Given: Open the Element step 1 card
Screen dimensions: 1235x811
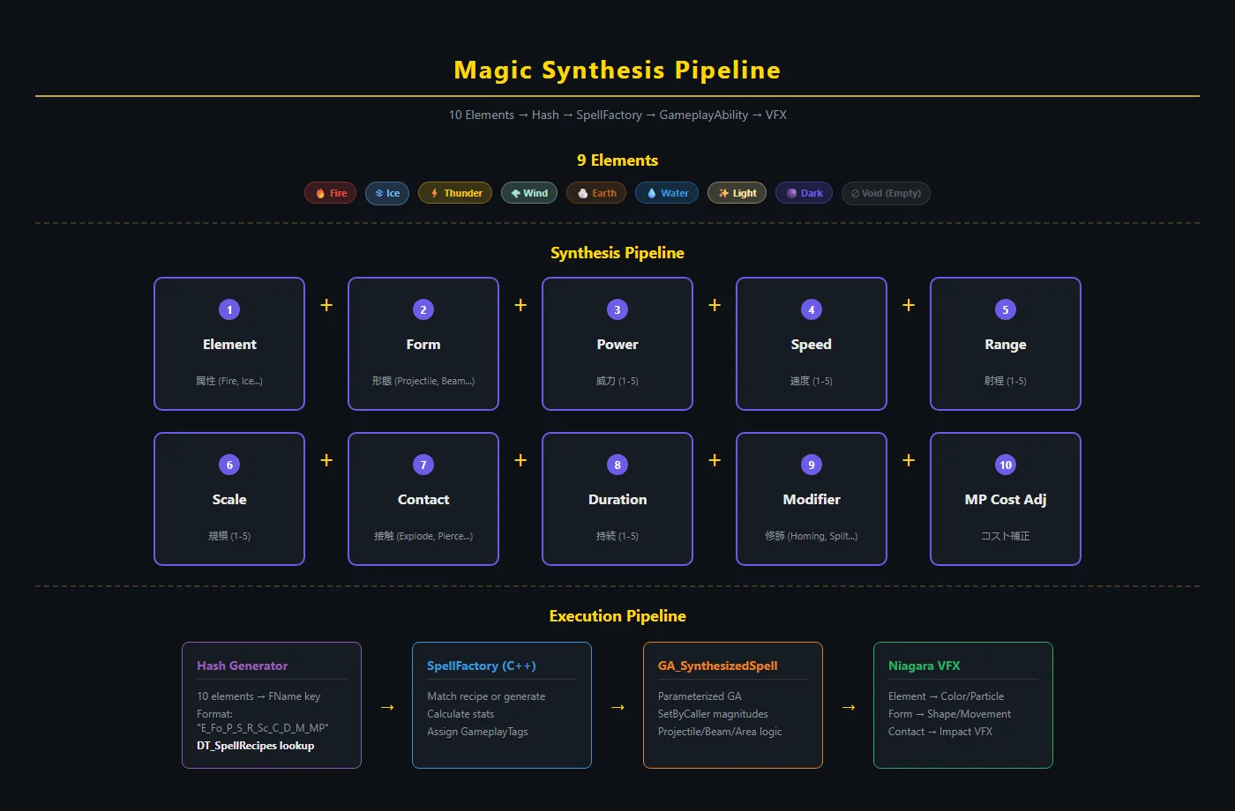Looking at the screenshot, I should click(x=229, y=344).
